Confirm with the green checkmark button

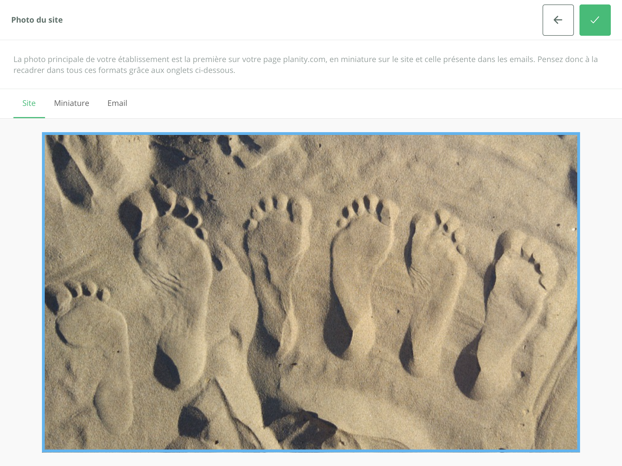(595, 20)
